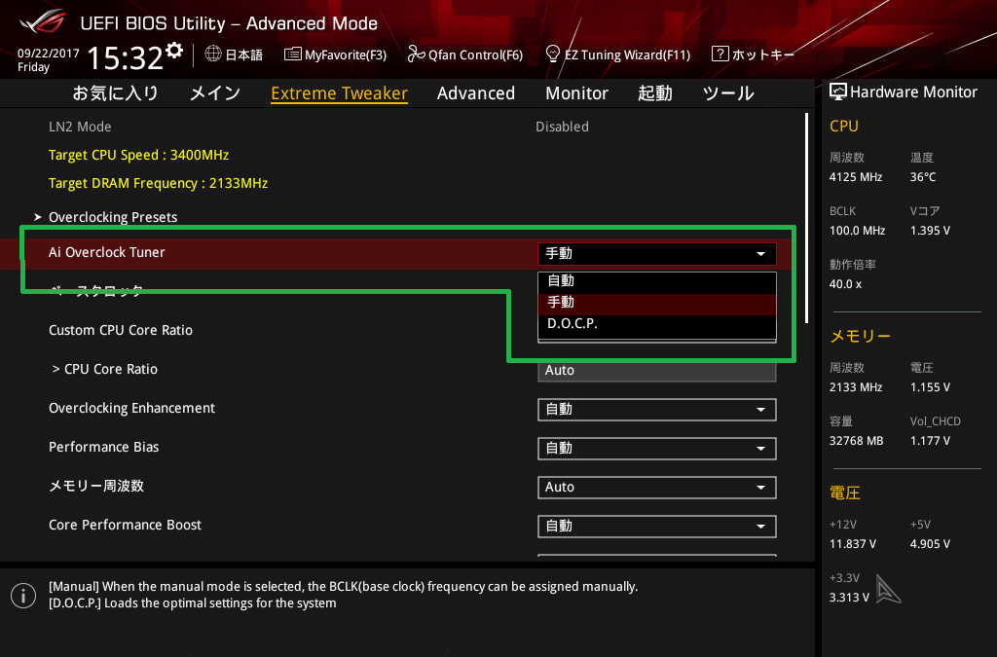Select the Ai Overclock Tuner label
The height and width of the screenshot is (657, 997).
pos(107,252)
